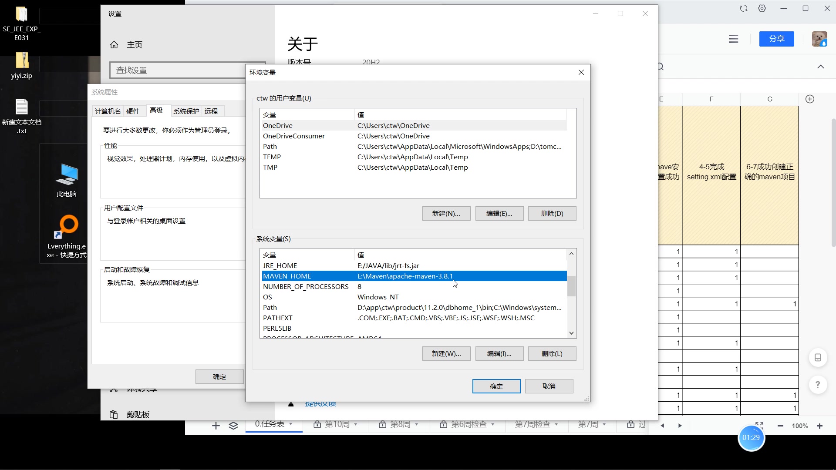836x470 pixels.
Task: Open dropdown on 0.任务表 sheet tab
Action: click(291, 424)
